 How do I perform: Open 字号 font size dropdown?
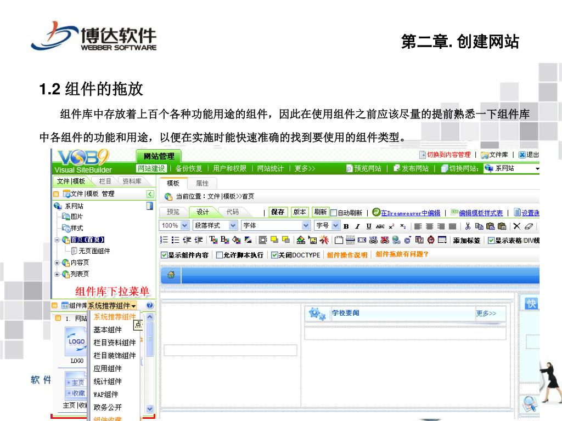click(327, 225)
